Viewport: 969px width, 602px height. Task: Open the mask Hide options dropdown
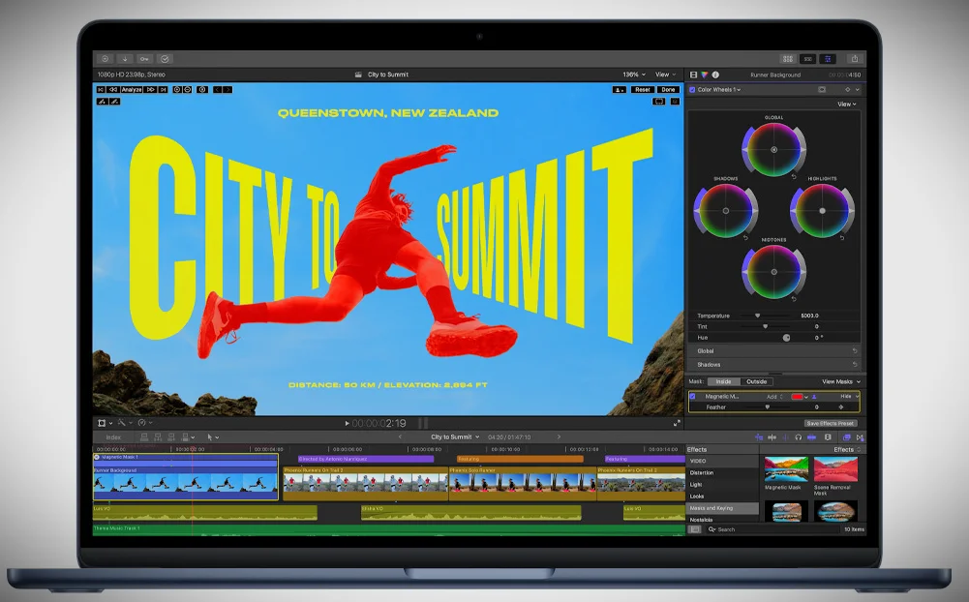pos(849,396)
